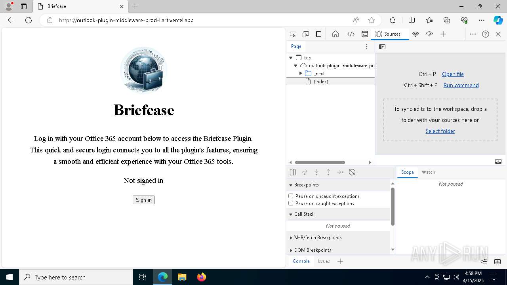Viewport: 507px width, 285px height.
Task: Click the step out debugger icon
Action: 328,172
